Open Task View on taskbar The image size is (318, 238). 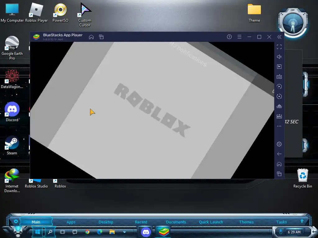click(x=62, y=232)
